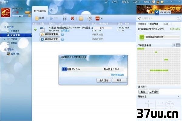182x121 pixels.
Task: Click the 启动高速通道 button
Action: (x=50, y=34)
